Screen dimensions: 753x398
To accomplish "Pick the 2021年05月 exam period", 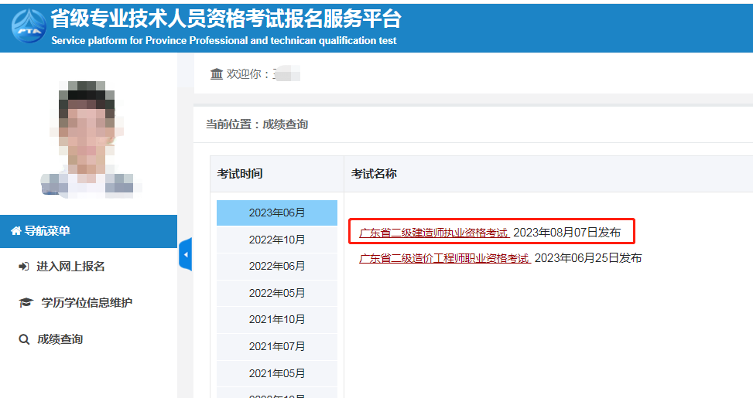I will [276, 373].
